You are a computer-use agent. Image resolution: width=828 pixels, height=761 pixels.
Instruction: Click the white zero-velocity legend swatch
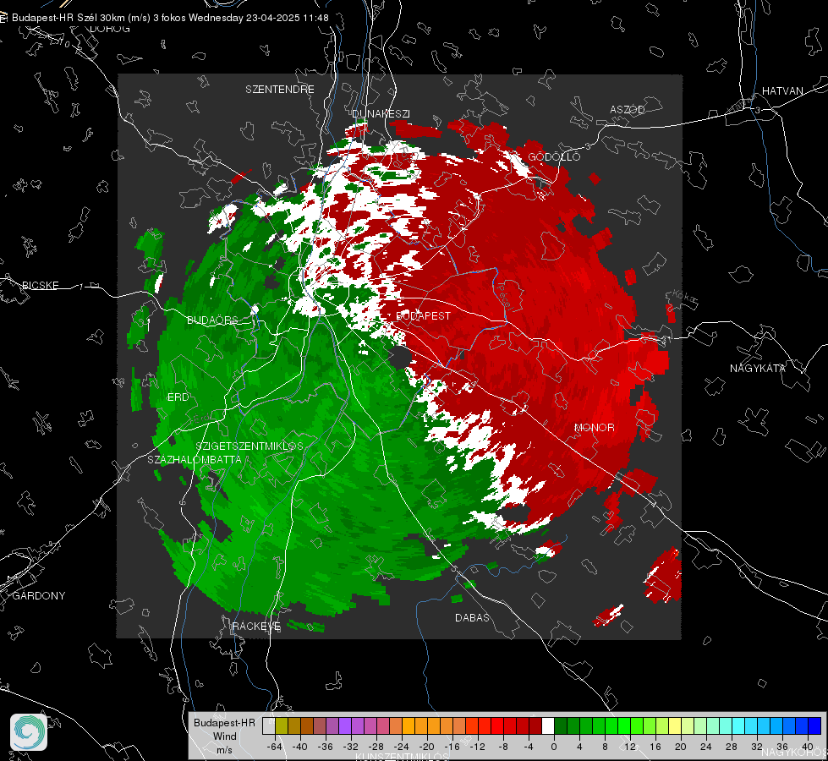tap(548, 726)
